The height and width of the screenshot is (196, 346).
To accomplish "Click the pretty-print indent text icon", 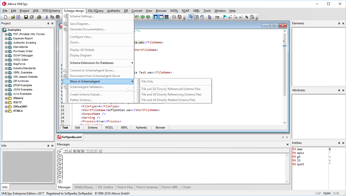I will coord(196,17).
